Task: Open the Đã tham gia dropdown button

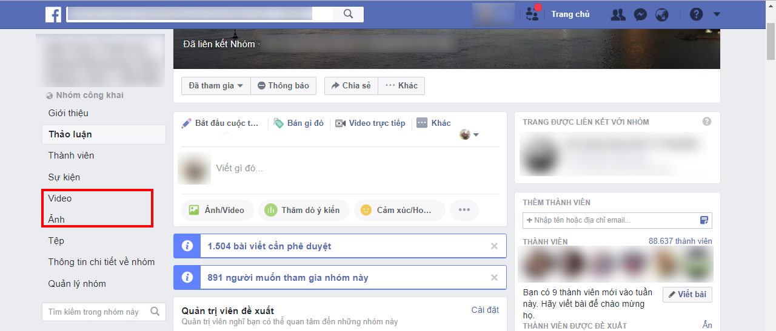Action: point(216,86)
